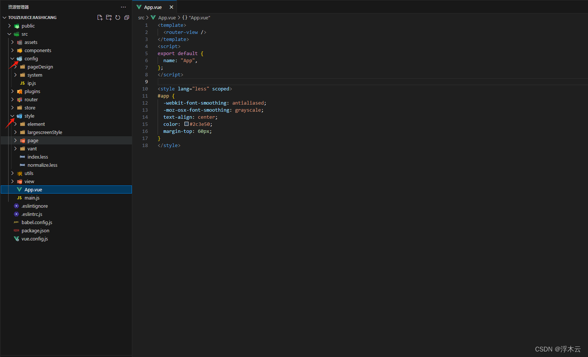Click the Vue icon beside App.vue in tree
This screenshot has width=588, height=357.
point(19,189)
